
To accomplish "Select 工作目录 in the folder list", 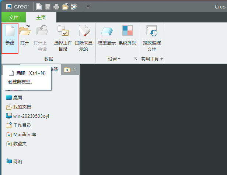I will [18, 125].
